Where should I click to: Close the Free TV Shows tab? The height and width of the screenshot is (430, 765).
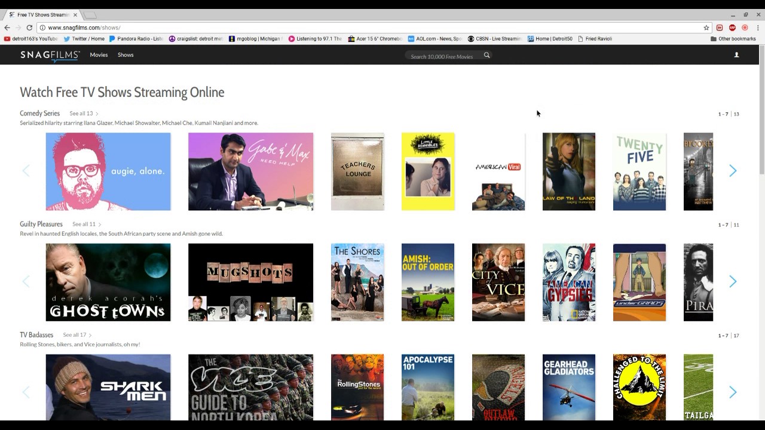(75, 14)
